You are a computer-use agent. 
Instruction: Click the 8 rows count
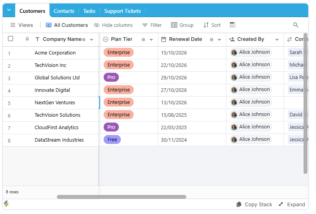[12, 192]
